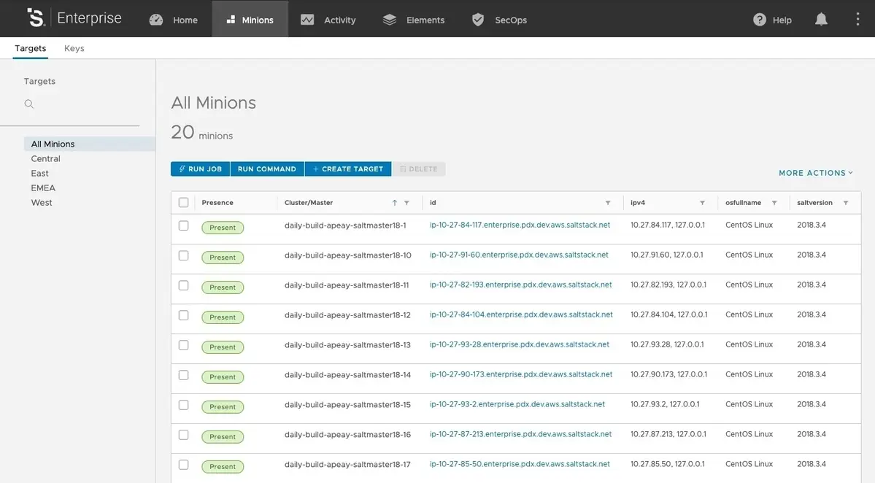Image resolution: width=875 pixels, height=483 pixels.
Task: Check the box for saltmaster18-12 row
Action: click(184, 315)
